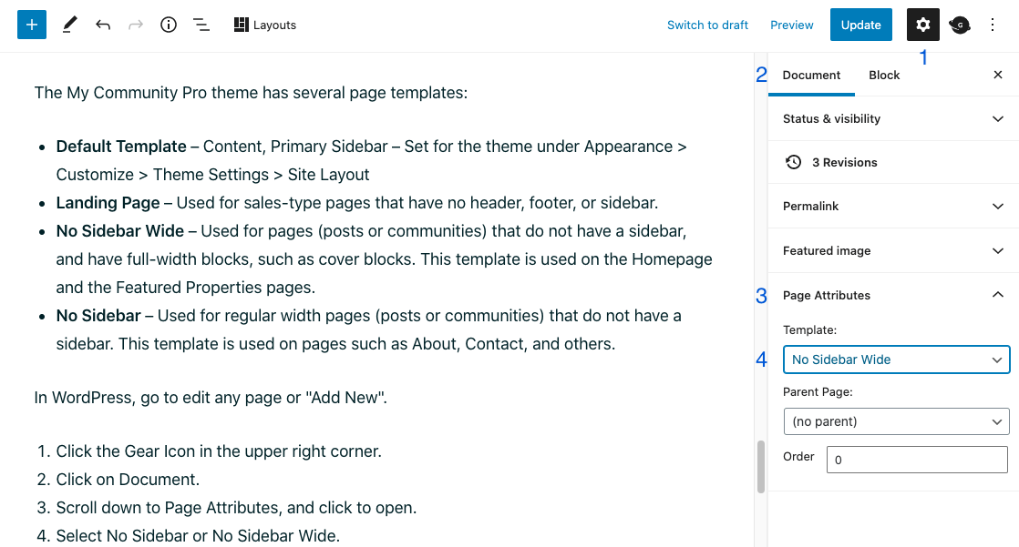Click the paragraph 'The My Community Pro theme has several'
The width and height of the screenshot is (1019, 547).
click(251, 93)
